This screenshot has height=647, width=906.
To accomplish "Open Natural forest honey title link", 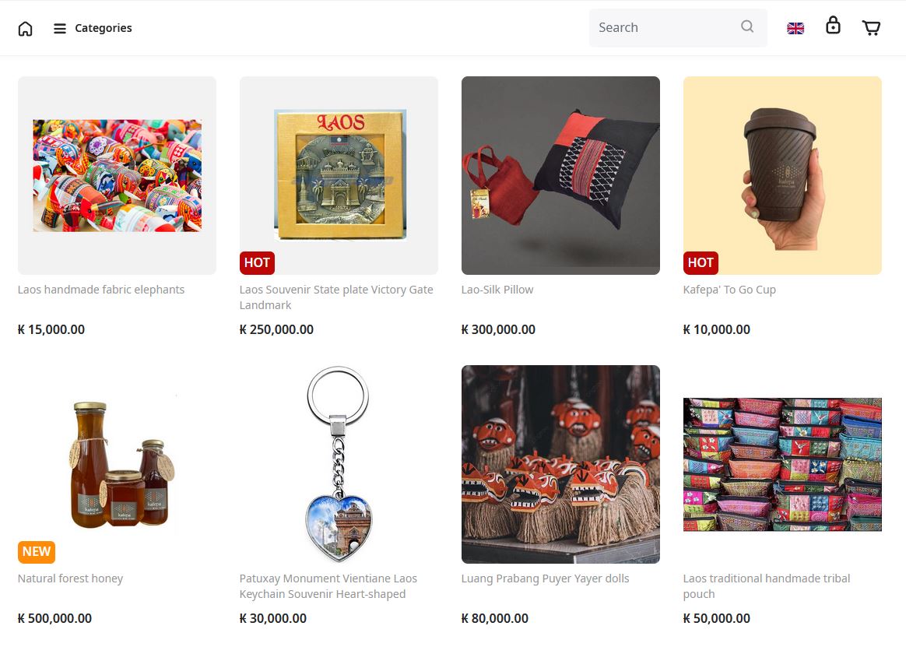I will point(71,578).
